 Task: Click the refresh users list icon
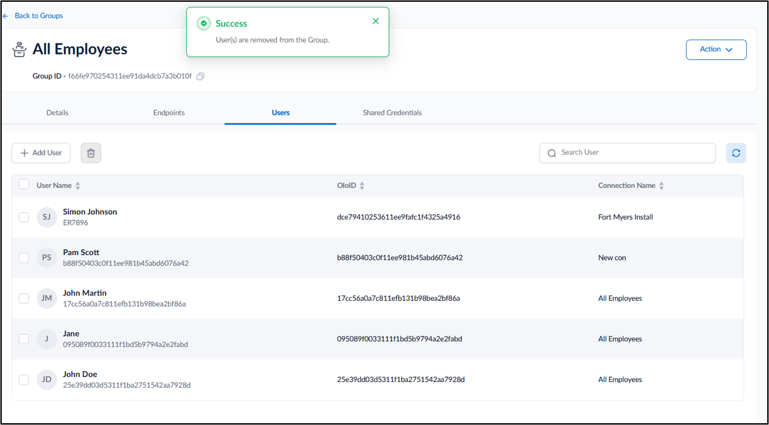point(736,153)
